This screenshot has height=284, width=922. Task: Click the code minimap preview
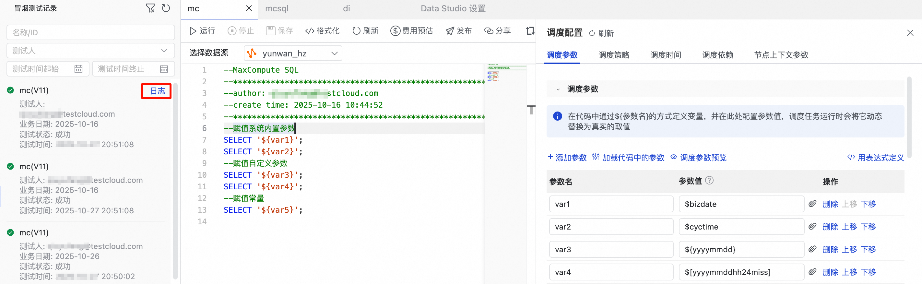pos(506,73)
